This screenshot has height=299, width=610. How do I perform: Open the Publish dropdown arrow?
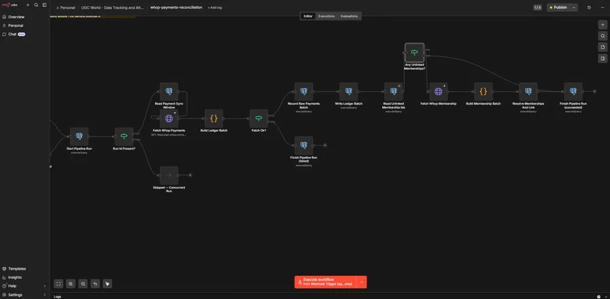tap(573, 7)
